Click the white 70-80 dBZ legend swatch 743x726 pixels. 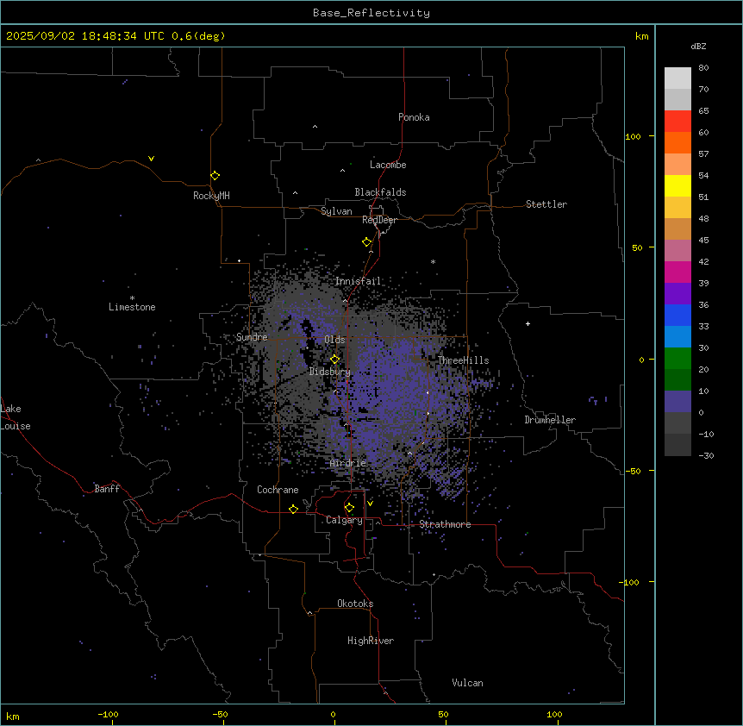pos(677,78)
